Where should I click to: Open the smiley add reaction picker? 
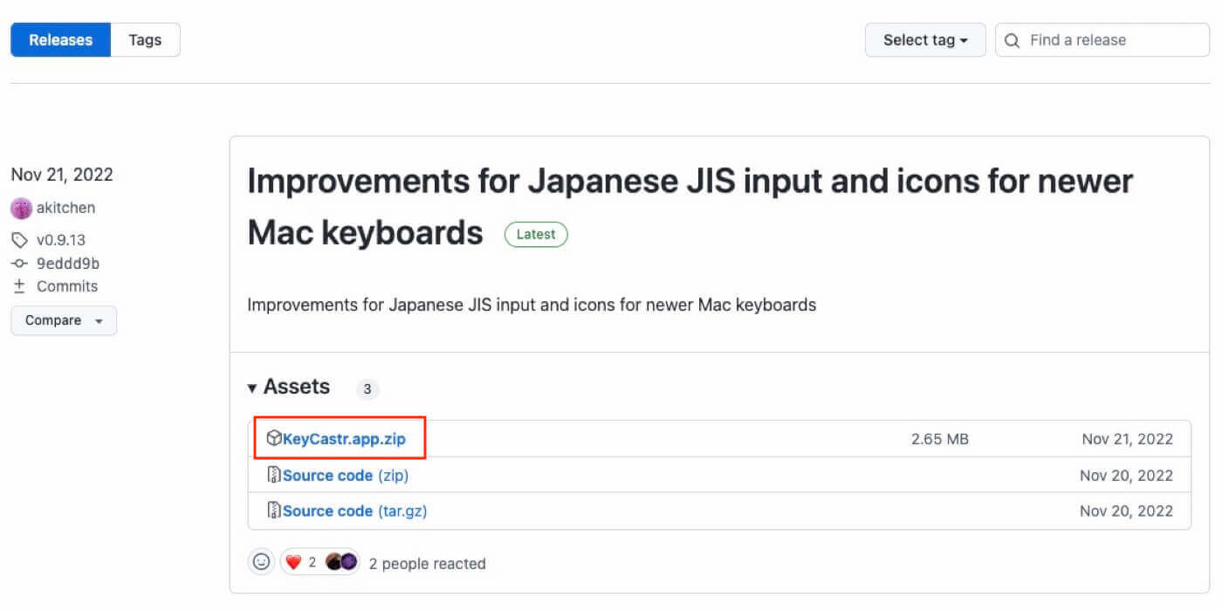coord(261,562)
